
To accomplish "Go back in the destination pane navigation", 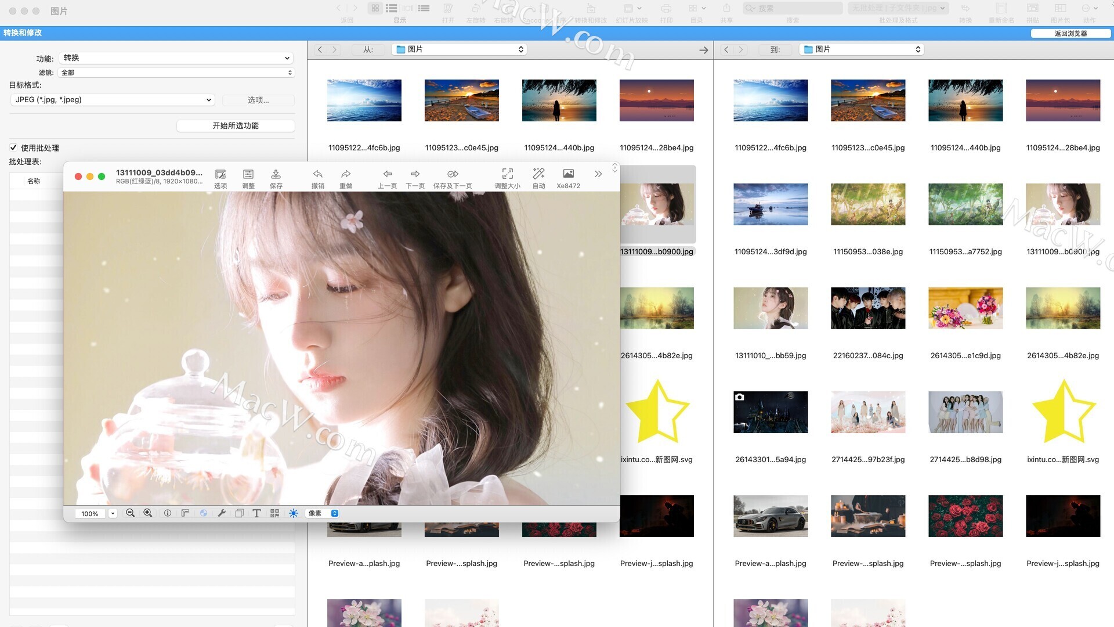I will coord(726,49).
